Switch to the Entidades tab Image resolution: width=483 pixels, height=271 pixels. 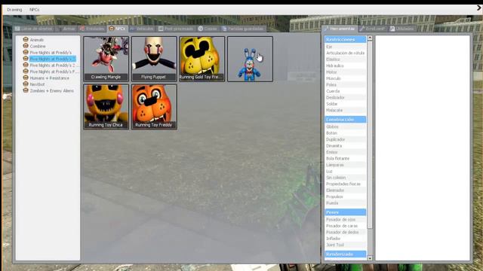(92, 29)
